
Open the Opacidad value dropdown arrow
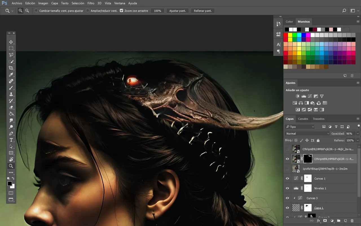tap(358, 134)
